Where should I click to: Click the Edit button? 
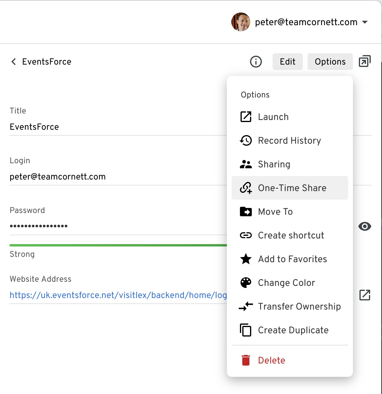(x=288, y=62)
